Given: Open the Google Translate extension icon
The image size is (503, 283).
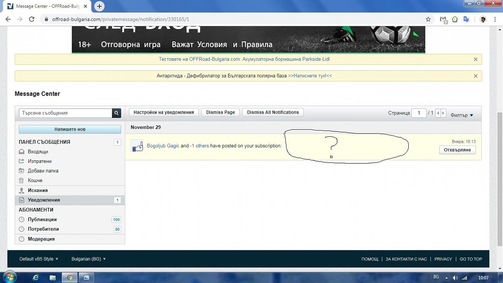Looking at the screenshot, I should (466, 19).
